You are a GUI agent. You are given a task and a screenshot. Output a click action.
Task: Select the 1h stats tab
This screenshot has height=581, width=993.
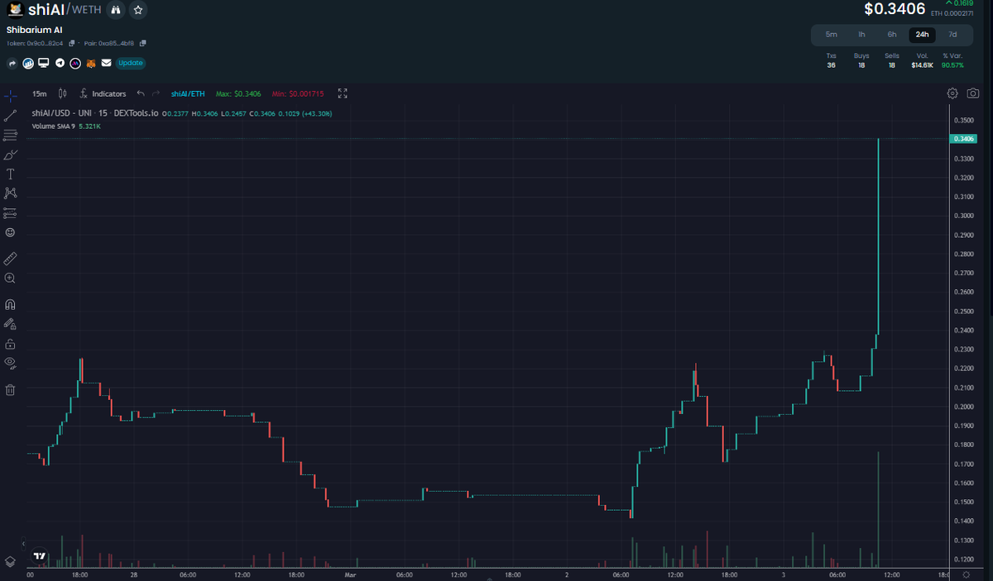tap(861, 35)
